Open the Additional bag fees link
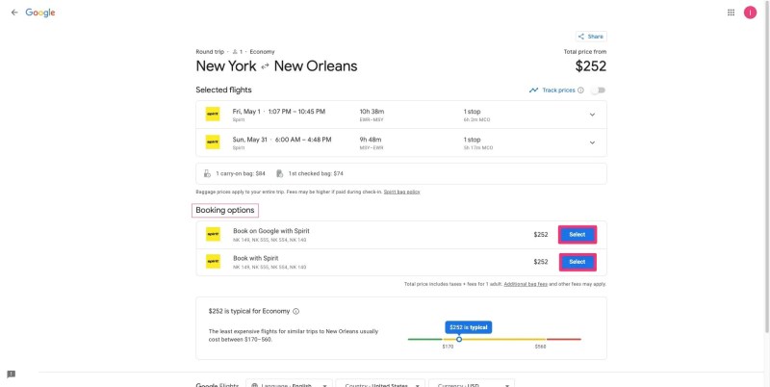The image size is (770, 387). click(526, 284)
